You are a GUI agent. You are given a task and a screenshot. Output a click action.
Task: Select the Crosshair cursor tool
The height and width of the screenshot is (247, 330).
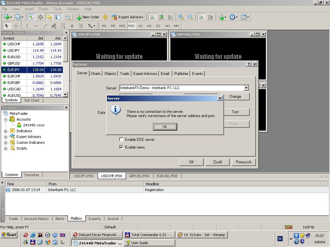(x=16, y=26)
